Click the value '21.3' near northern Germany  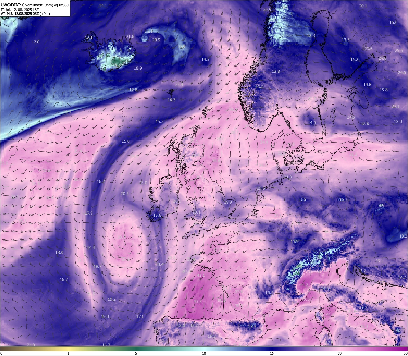point(288,177)
